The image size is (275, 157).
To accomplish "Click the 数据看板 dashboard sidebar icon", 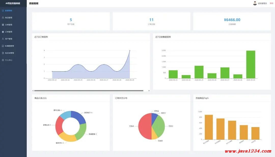I will tap(3, 11).
